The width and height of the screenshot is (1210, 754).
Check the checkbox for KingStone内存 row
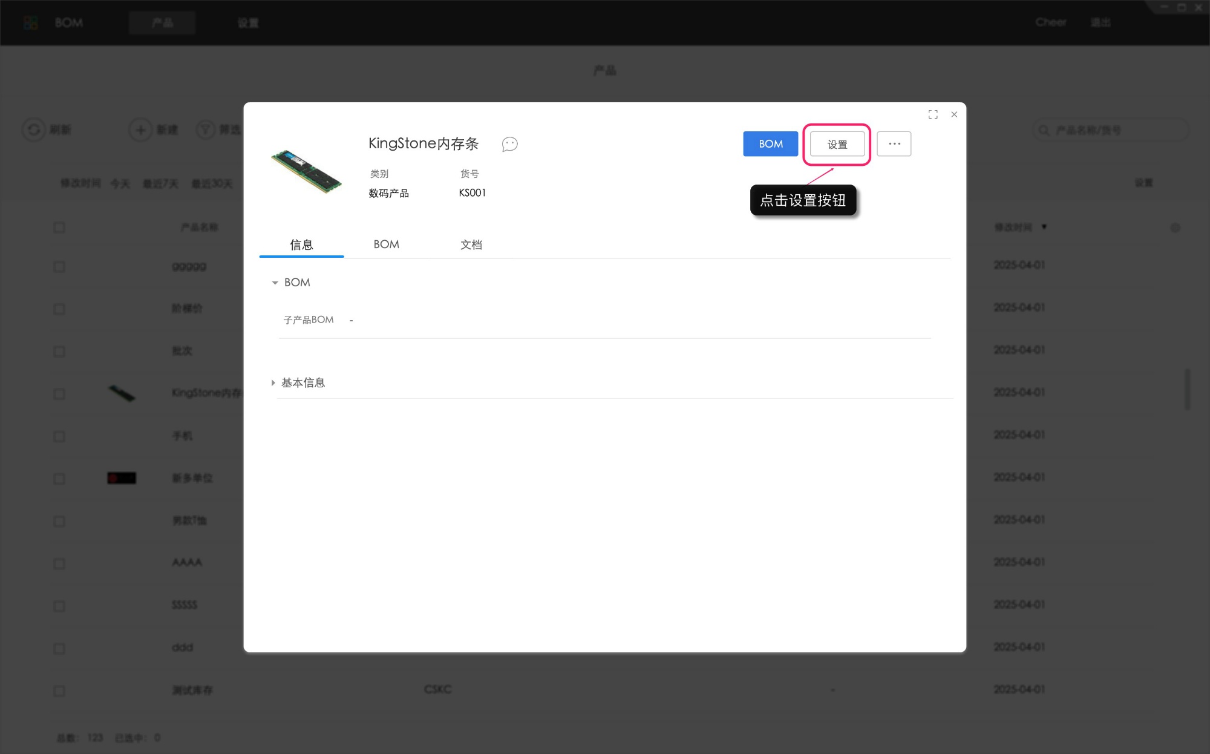(59, 393)
